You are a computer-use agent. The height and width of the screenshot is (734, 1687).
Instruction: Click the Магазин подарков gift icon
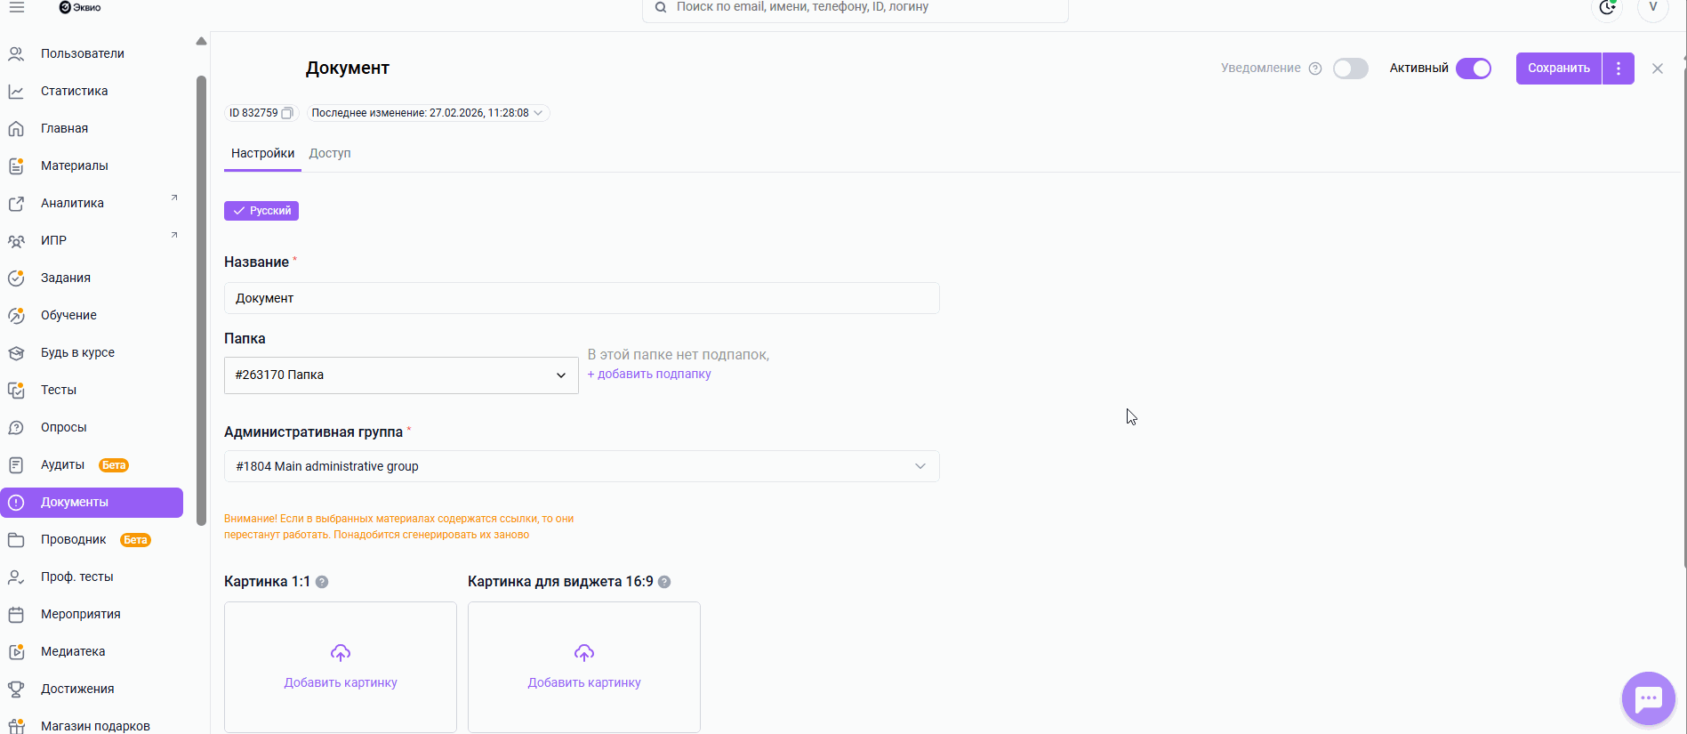[16, 726]
